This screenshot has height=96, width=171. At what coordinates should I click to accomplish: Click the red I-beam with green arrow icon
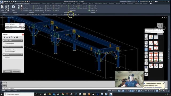pos(151,59)
